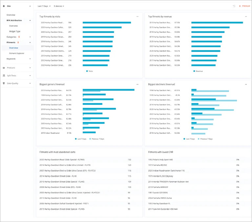Viewport: 252px width, 222px height.
Task: Click the premium badge icon beside Categories
Action: point(19,37)
